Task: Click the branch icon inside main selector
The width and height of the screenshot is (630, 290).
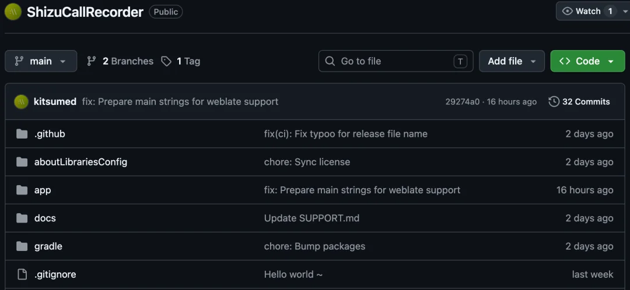Action: pos(19,61)
